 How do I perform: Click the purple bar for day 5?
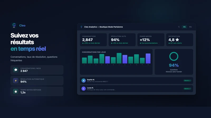(108, 60)
